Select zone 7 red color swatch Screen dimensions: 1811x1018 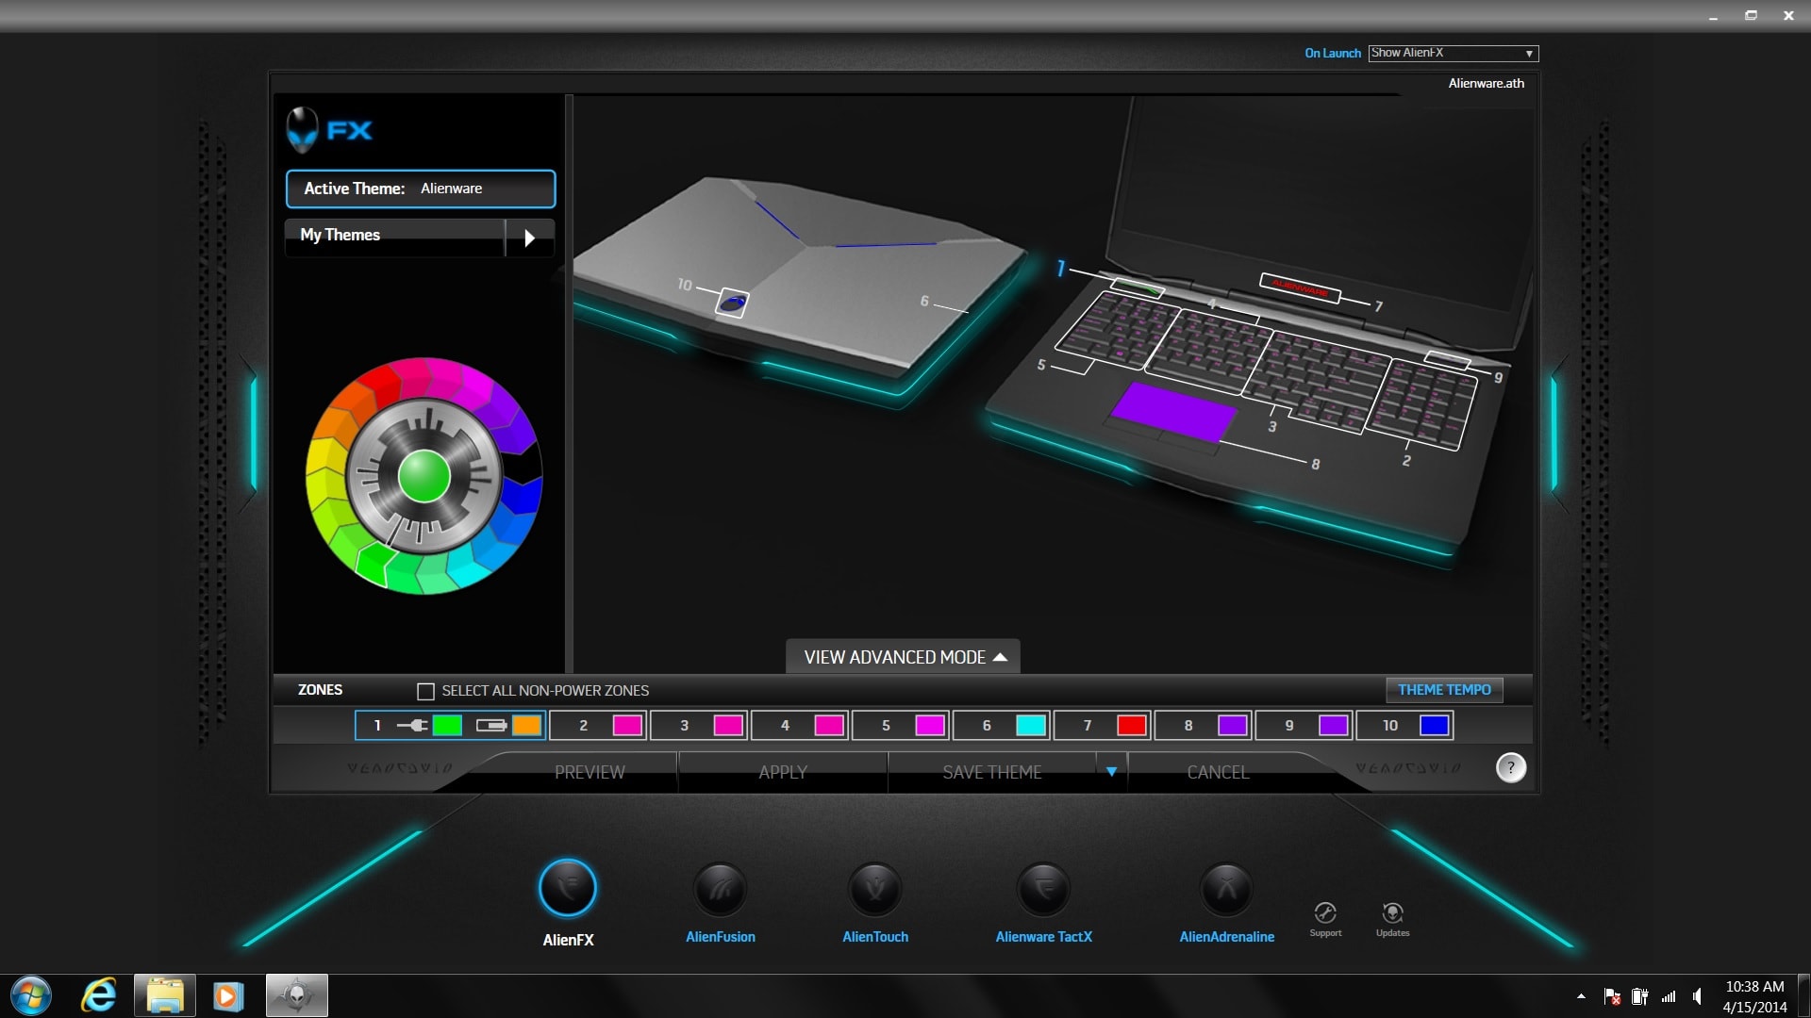point(1131,726)
